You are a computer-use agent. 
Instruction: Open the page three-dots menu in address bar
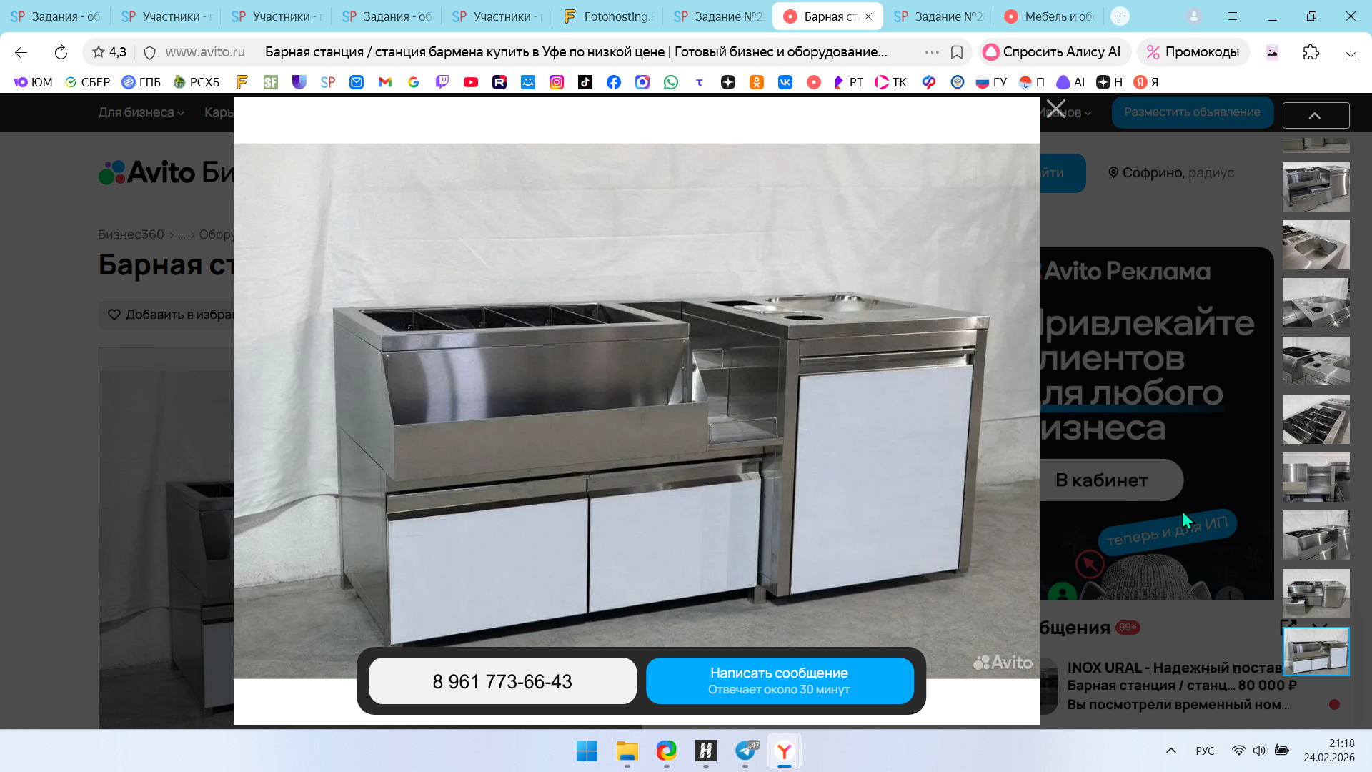click(931, 52)
